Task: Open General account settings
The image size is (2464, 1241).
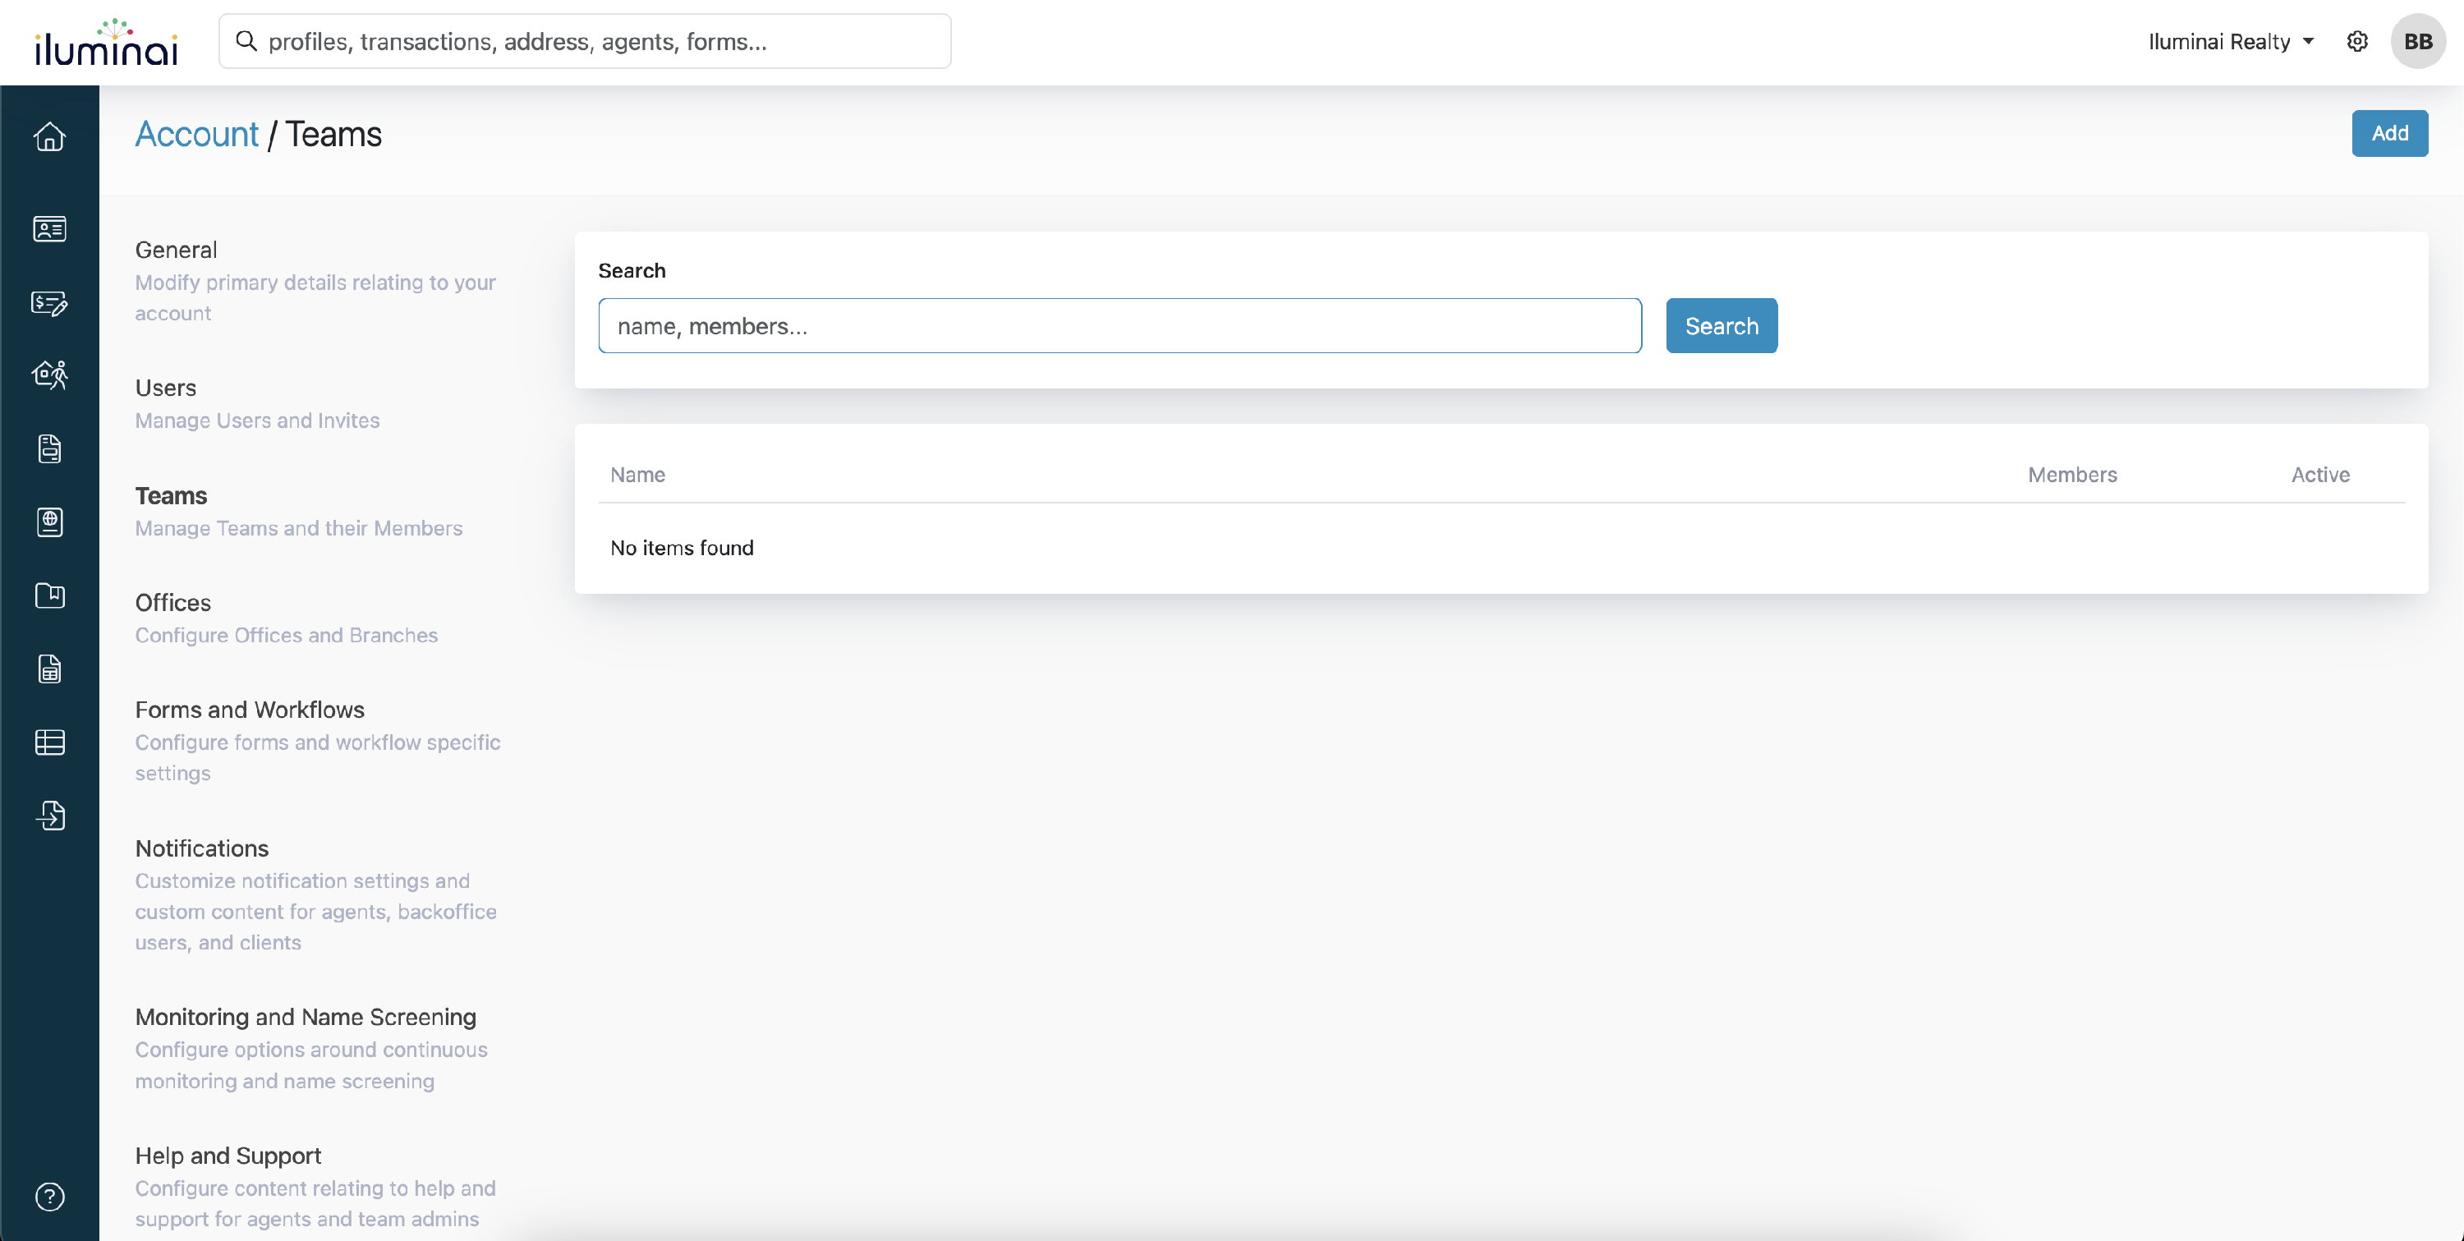Action: pos(176,250)
